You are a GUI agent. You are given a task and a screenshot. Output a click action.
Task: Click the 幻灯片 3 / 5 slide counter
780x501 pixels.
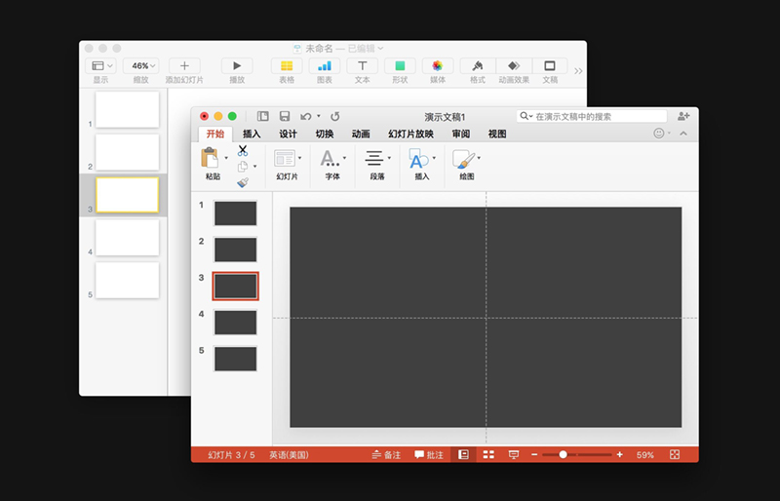click(231, 455)
